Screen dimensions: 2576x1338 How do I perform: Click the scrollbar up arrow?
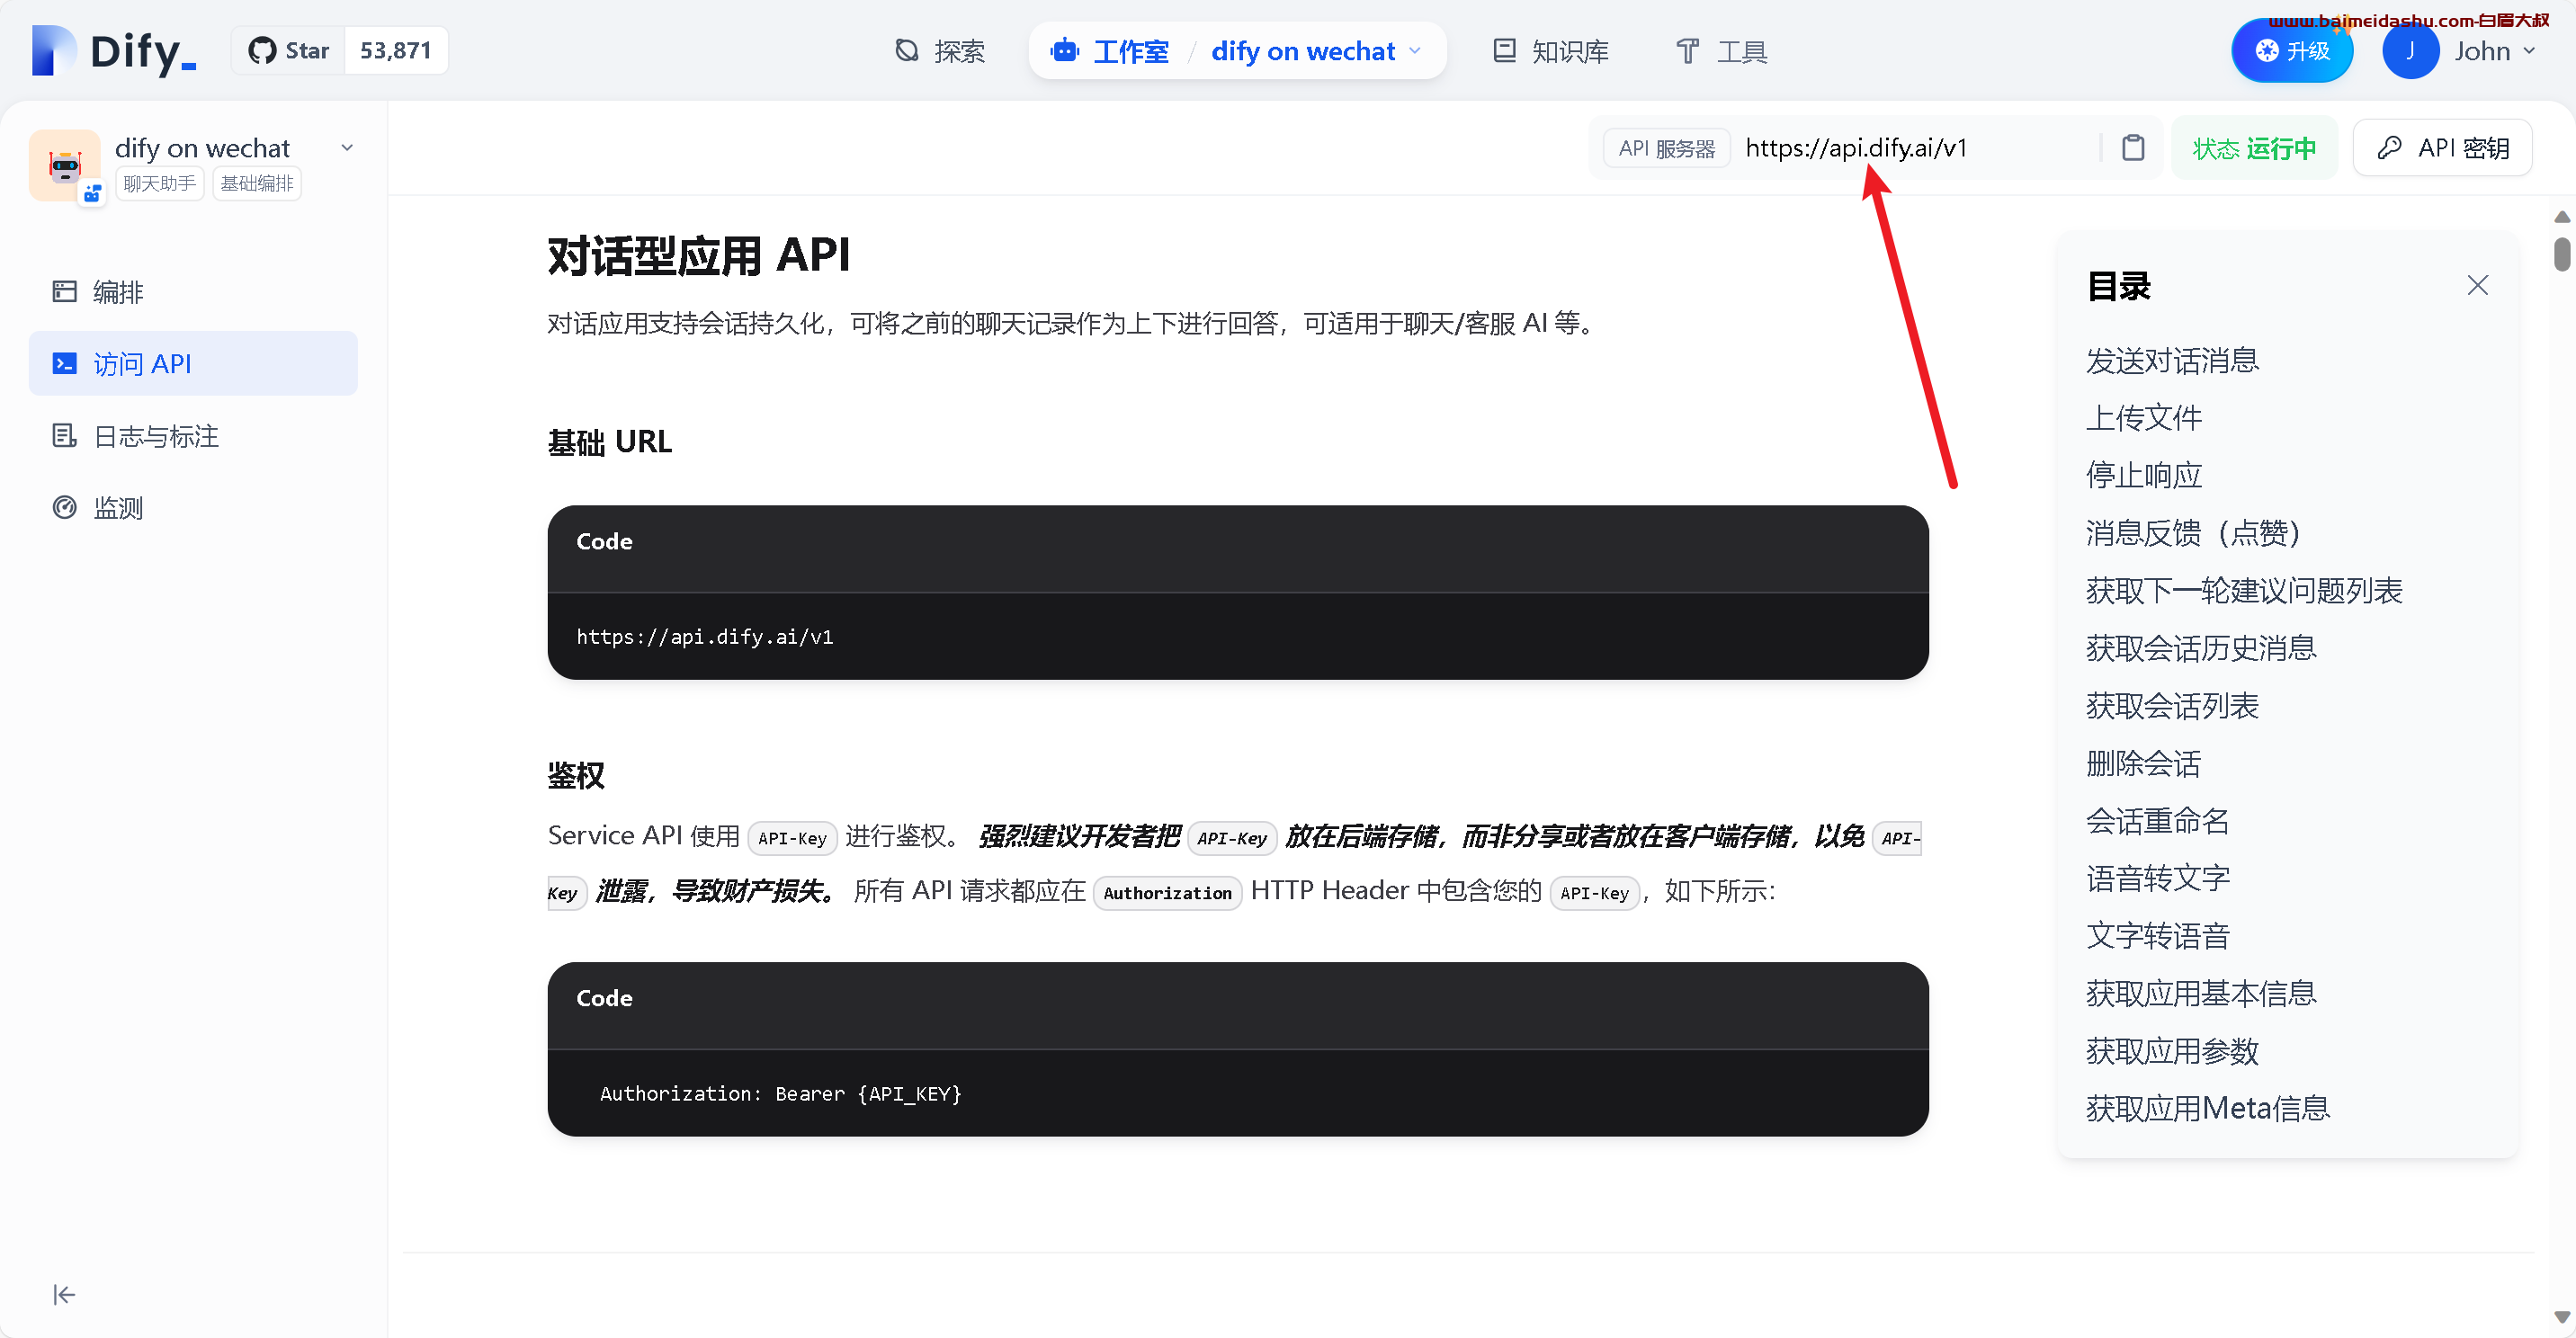point(2562,216)
